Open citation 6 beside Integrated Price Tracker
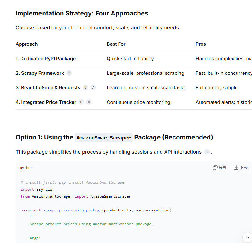This screenshot has width=252, height=243. click(x=81, y=102)
